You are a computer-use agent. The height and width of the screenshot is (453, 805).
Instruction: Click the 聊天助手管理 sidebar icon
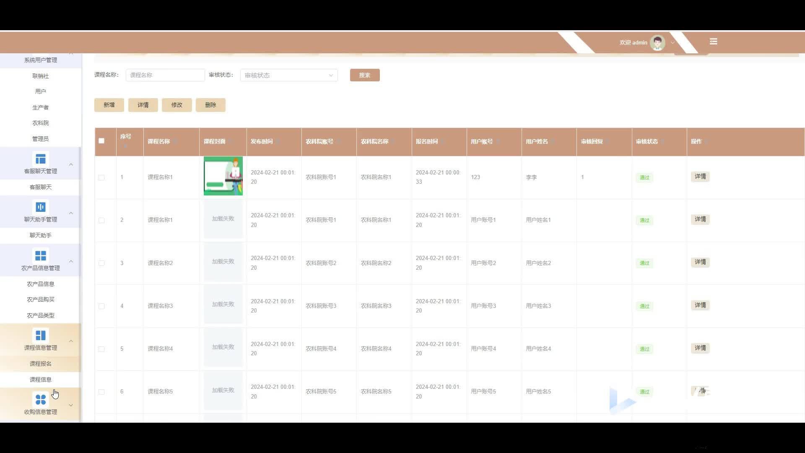pos(41,207)
